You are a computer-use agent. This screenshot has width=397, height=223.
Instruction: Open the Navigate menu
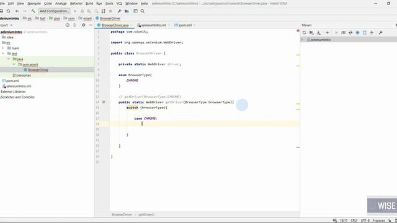click(x=34, y=4)
